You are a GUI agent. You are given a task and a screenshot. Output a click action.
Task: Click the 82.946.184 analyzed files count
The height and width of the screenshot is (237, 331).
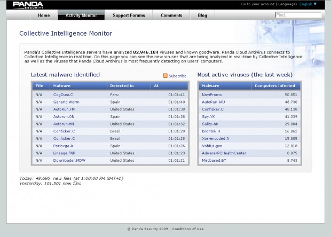click(x=146, y=52)
